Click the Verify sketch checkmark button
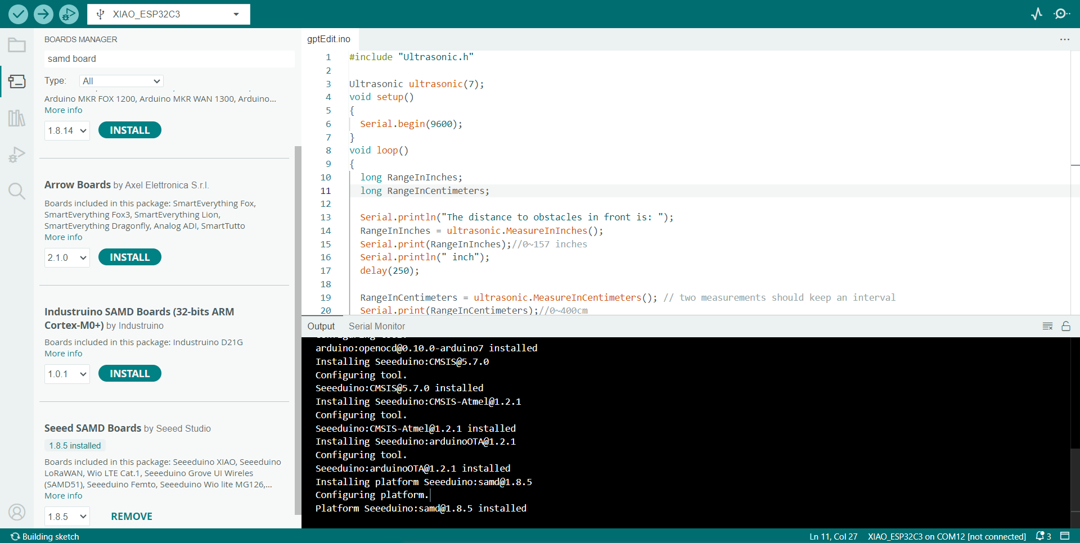 18,14
